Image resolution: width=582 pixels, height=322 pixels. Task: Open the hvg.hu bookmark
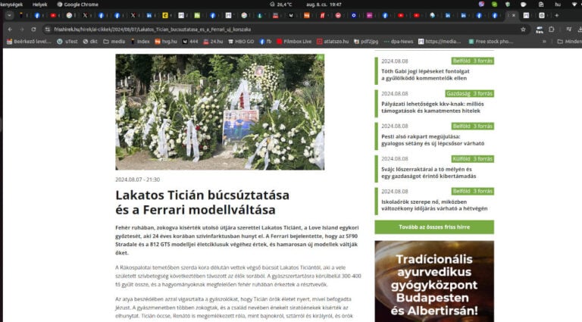click(x=166, y=42)
